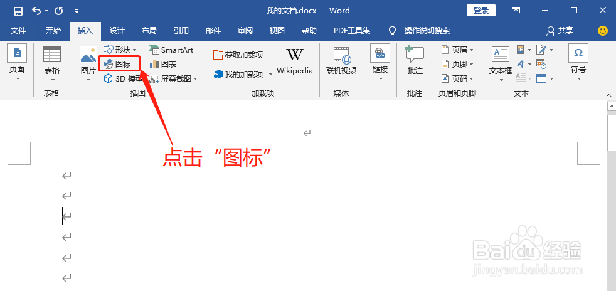Click 获取加载项 to get add-ins
The height and width of the screenshot is (291, 616).
point(238,55)
